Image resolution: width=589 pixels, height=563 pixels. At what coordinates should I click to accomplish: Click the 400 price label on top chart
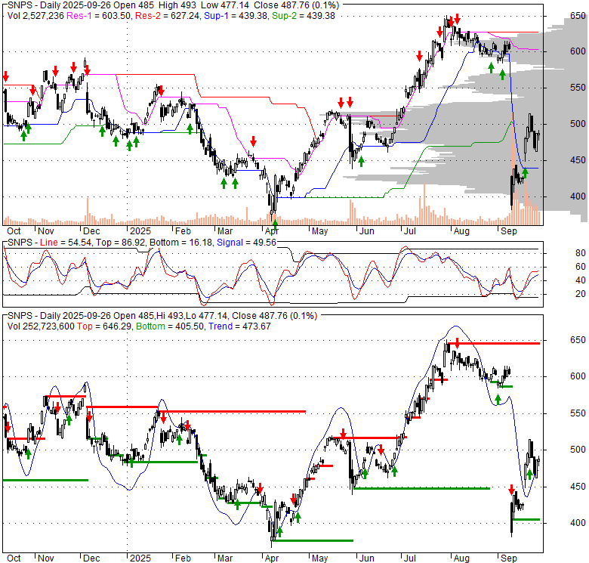click(578, 196)
